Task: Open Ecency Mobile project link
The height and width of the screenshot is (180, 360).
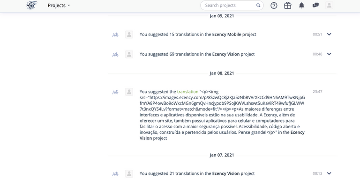Action: coord(226,34)
